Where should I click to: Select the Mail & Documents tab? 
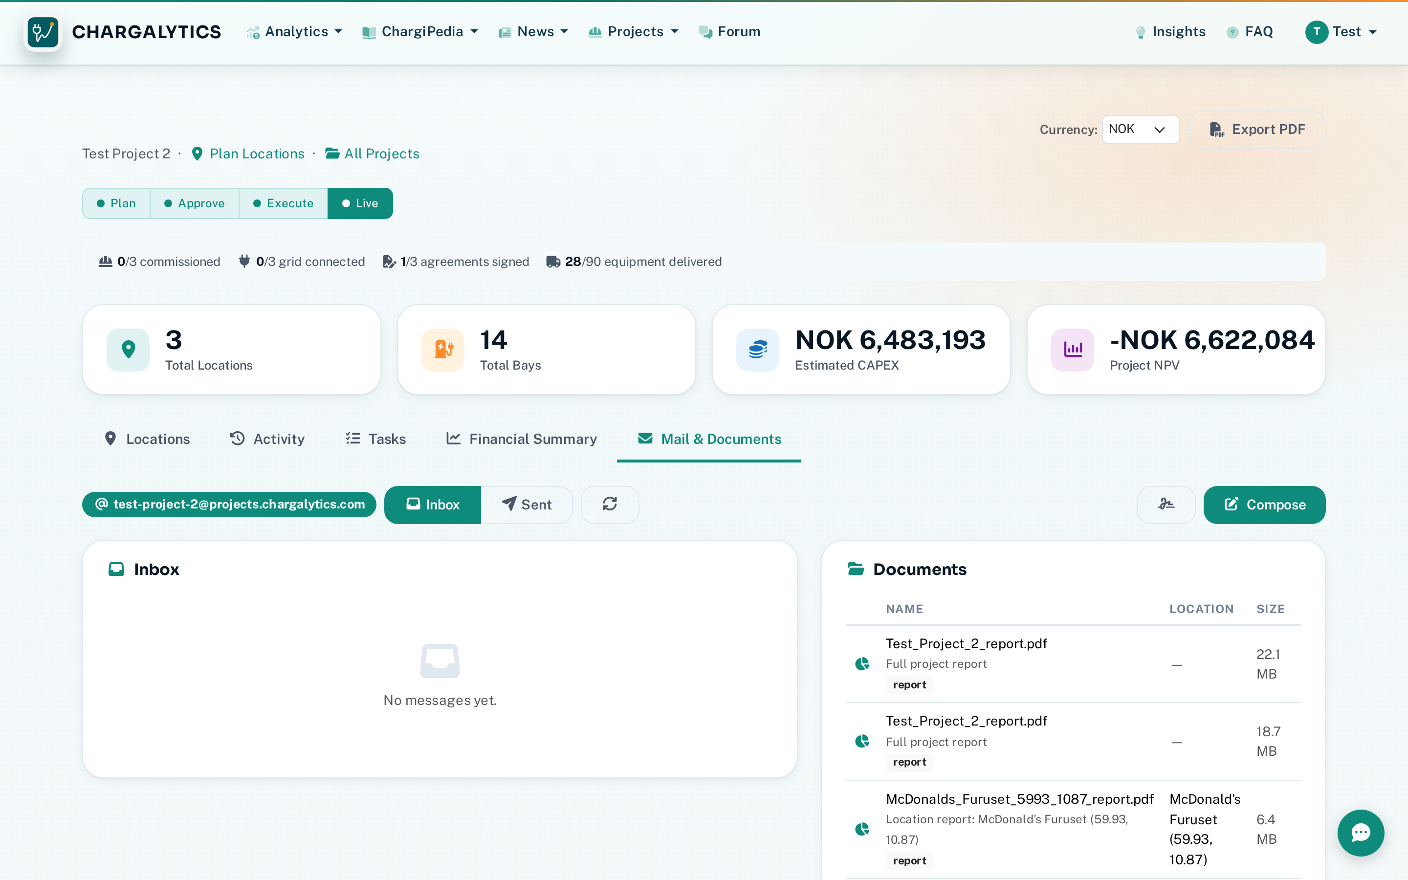pos(709,439)
